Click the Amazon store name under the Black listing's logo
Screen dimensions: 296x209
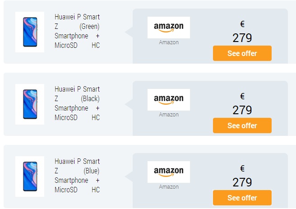(x=169, y=115)
